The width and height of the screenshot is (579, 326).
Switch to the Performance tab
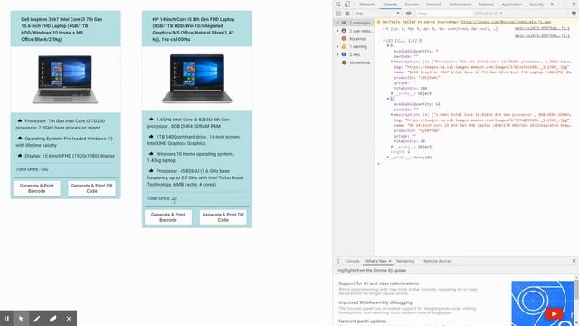pyautogui.click(x=460, y=5)
